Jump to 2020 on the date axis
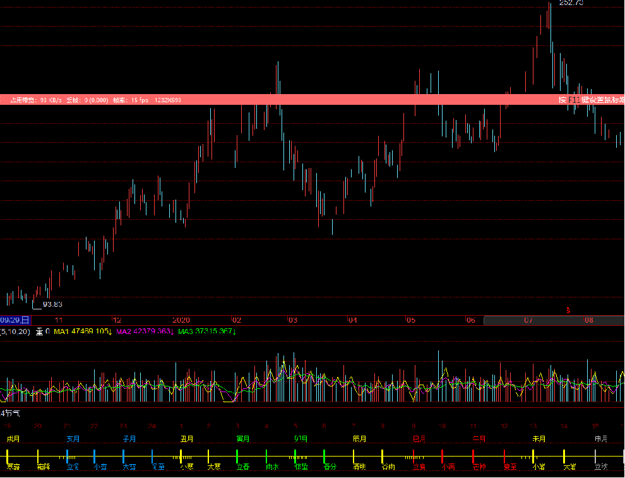Screen dimensions: 625x478 tap(181, 320)
